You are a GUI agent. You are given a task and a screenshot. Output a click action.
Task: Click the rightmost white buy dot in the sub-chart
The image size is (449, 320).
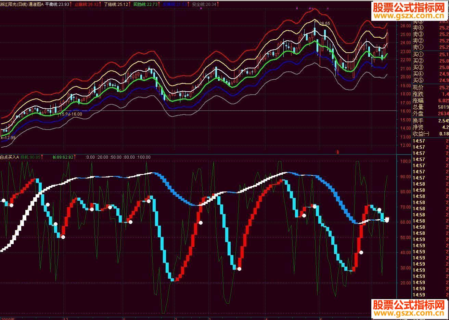[387, 221]
